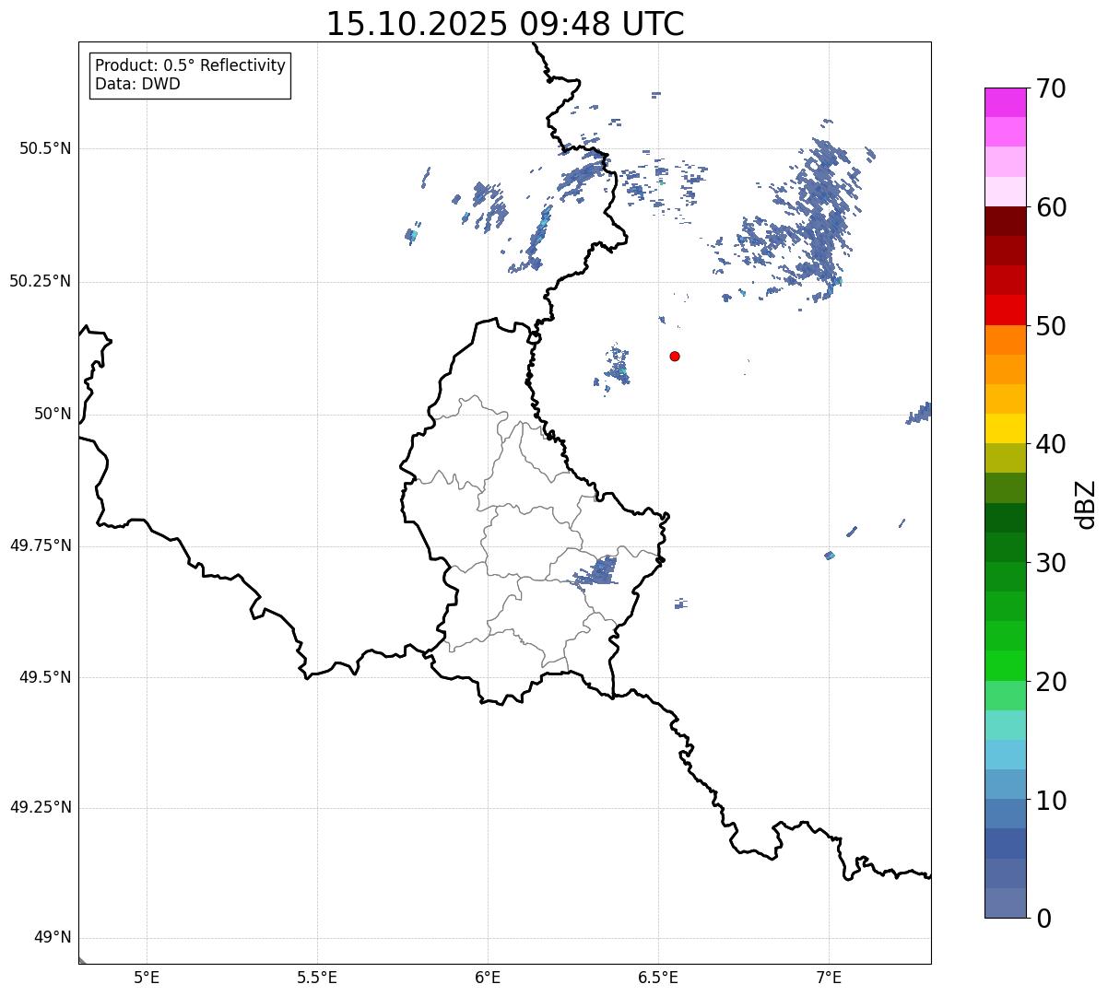Image resolution: width=1108 pixels, height=996 pixels.
Task: Click the colorbar 30 tick label
Action: click(x=1051, y=563)
